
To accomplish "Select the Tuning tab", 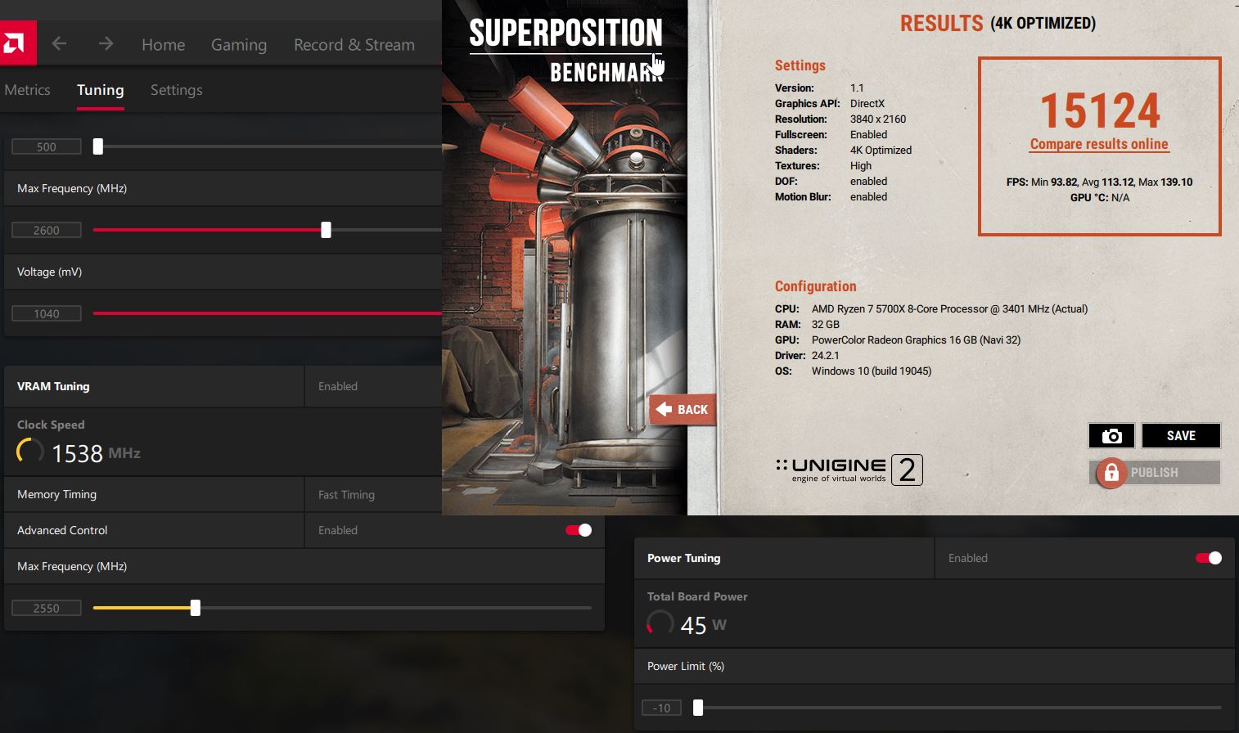I will point(101,90).
